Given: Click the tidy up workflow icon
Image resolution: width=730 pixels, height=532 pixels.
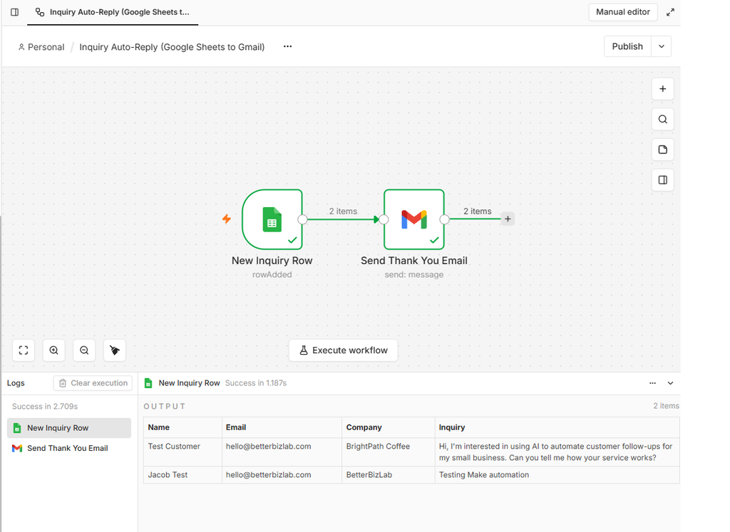Looking at the screenshot, I should (115, 350).
